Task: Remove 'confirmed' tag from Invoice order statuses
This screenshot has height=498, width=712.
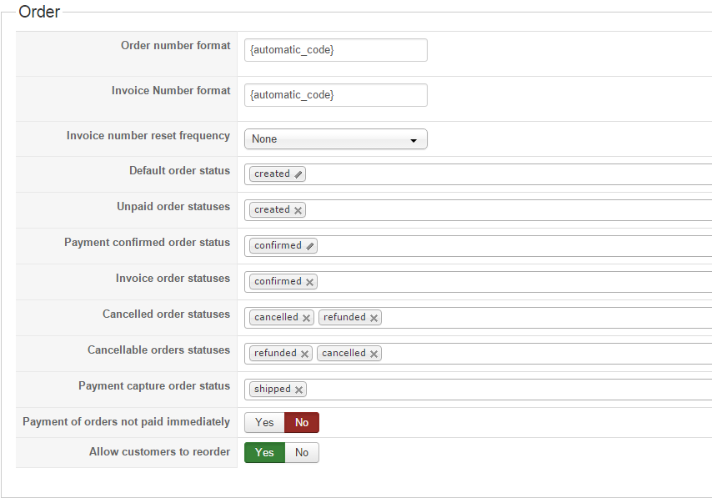Action: point(310,282)
